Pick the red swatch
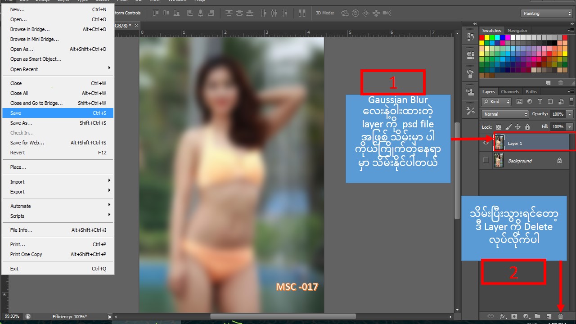576x324 pixels. (481, 37)
